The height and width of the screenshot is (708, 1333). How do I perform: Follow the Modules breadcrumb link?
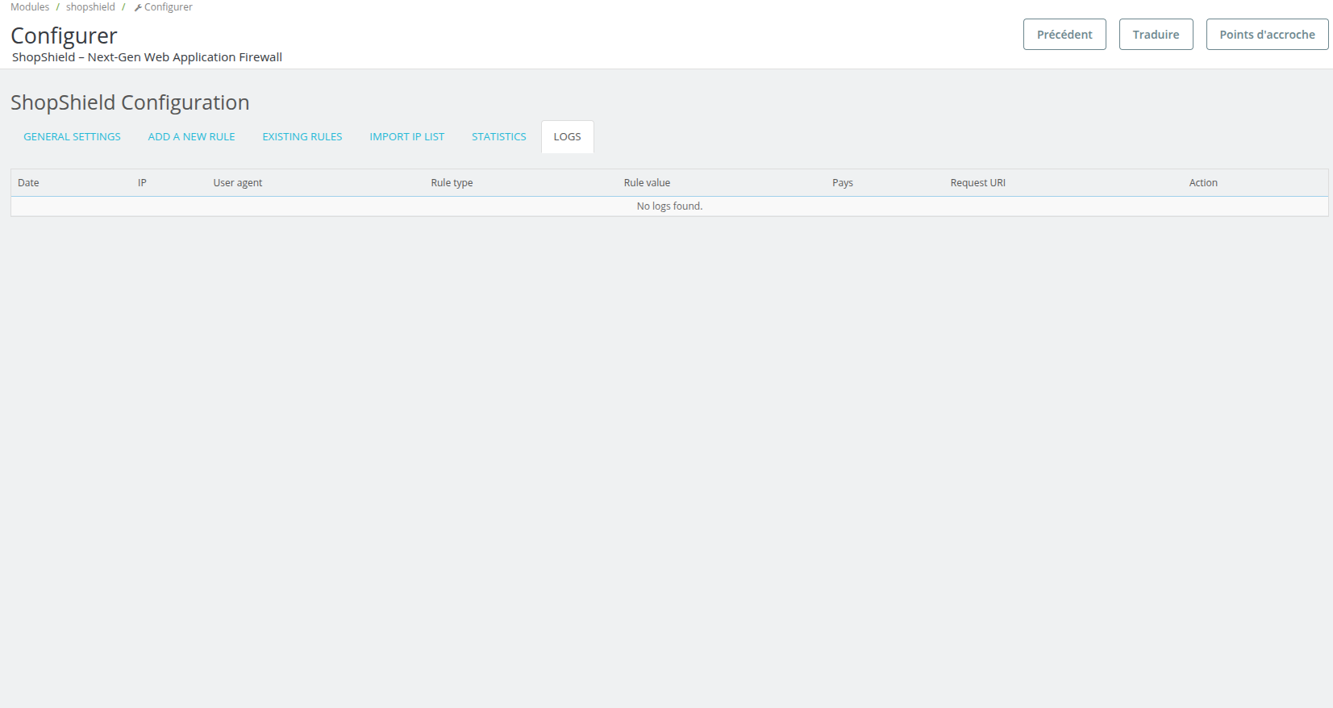[30, 7]
